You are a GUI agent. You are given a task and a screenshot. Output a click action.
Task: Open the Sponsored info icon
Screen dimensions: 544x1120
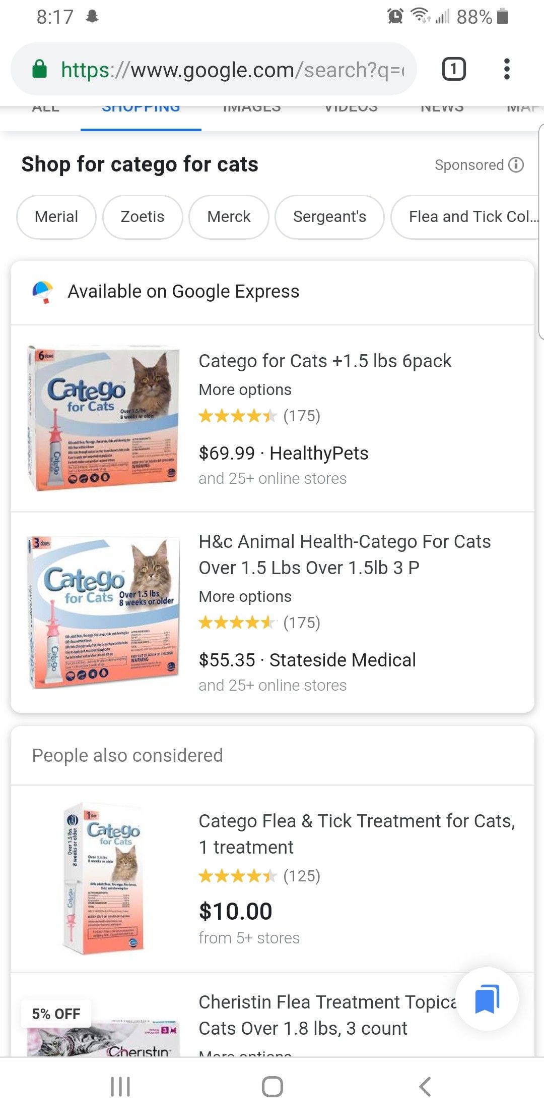pos(515,165)
